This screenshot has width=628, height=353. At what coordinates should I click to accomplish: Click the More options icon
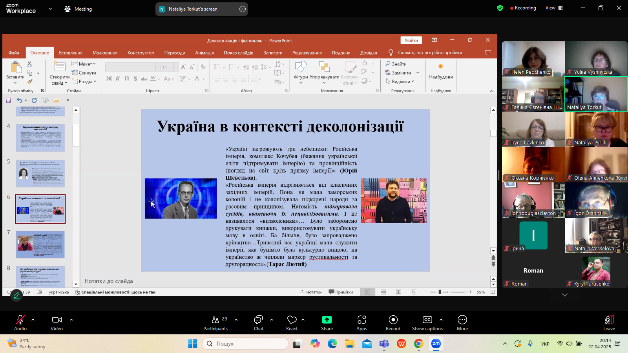pyautogui.click(x=462, y=323)
